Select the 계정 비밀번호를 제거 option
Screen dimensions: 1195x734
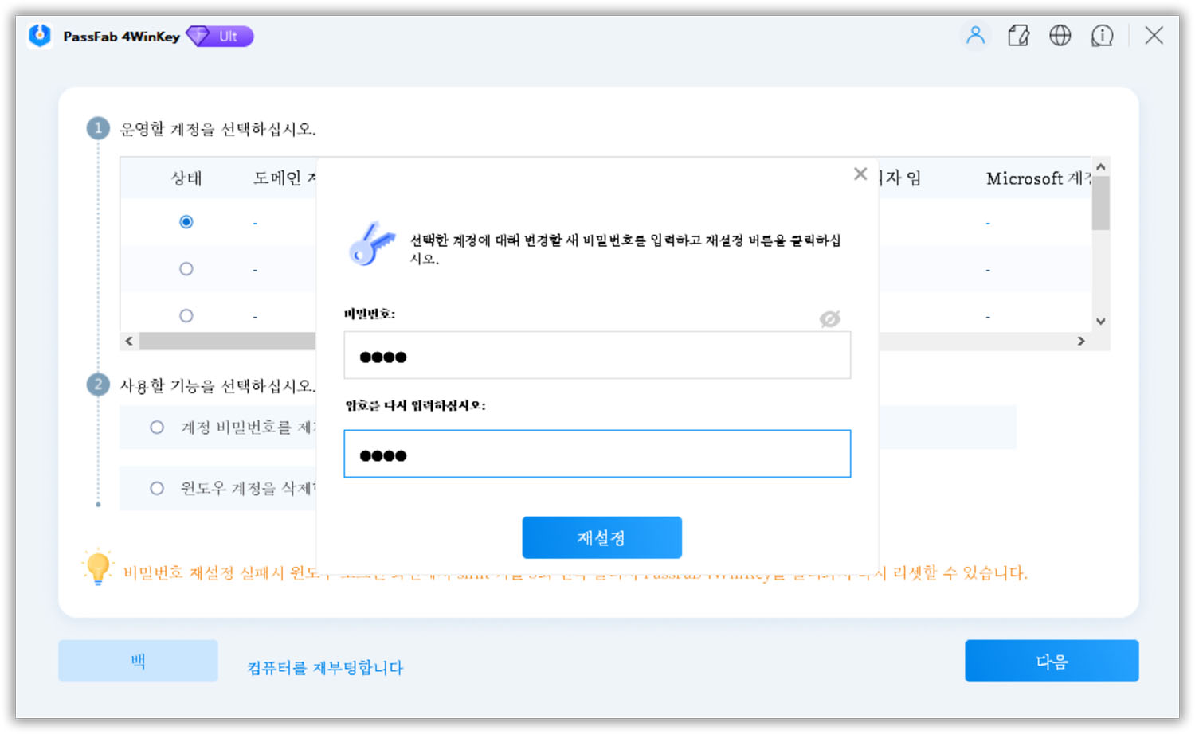pyautogui.click(x=156, y=428)
